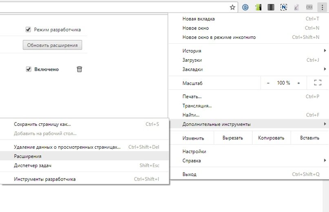
Task: Expand the Справка submenu arrow
Action: tap(325, 160)
